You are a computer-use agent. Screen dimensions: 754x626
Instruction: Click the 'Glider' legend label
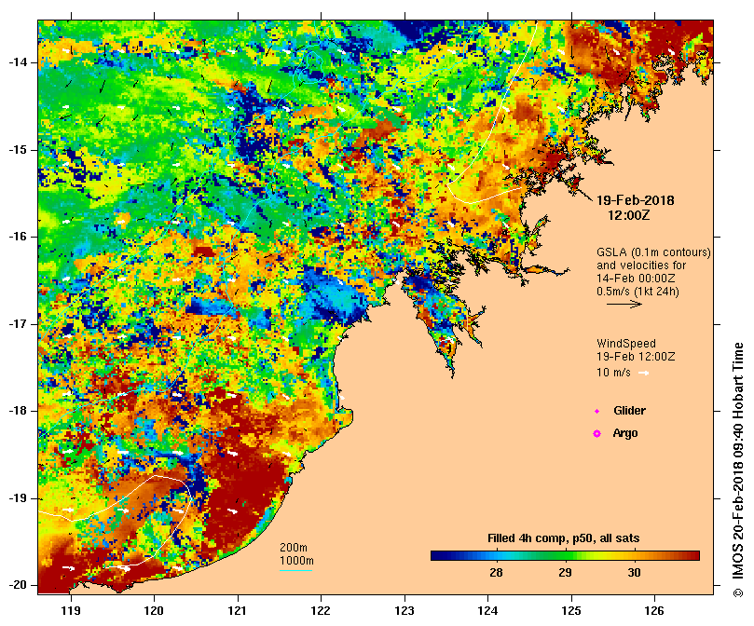coord(629,411)
